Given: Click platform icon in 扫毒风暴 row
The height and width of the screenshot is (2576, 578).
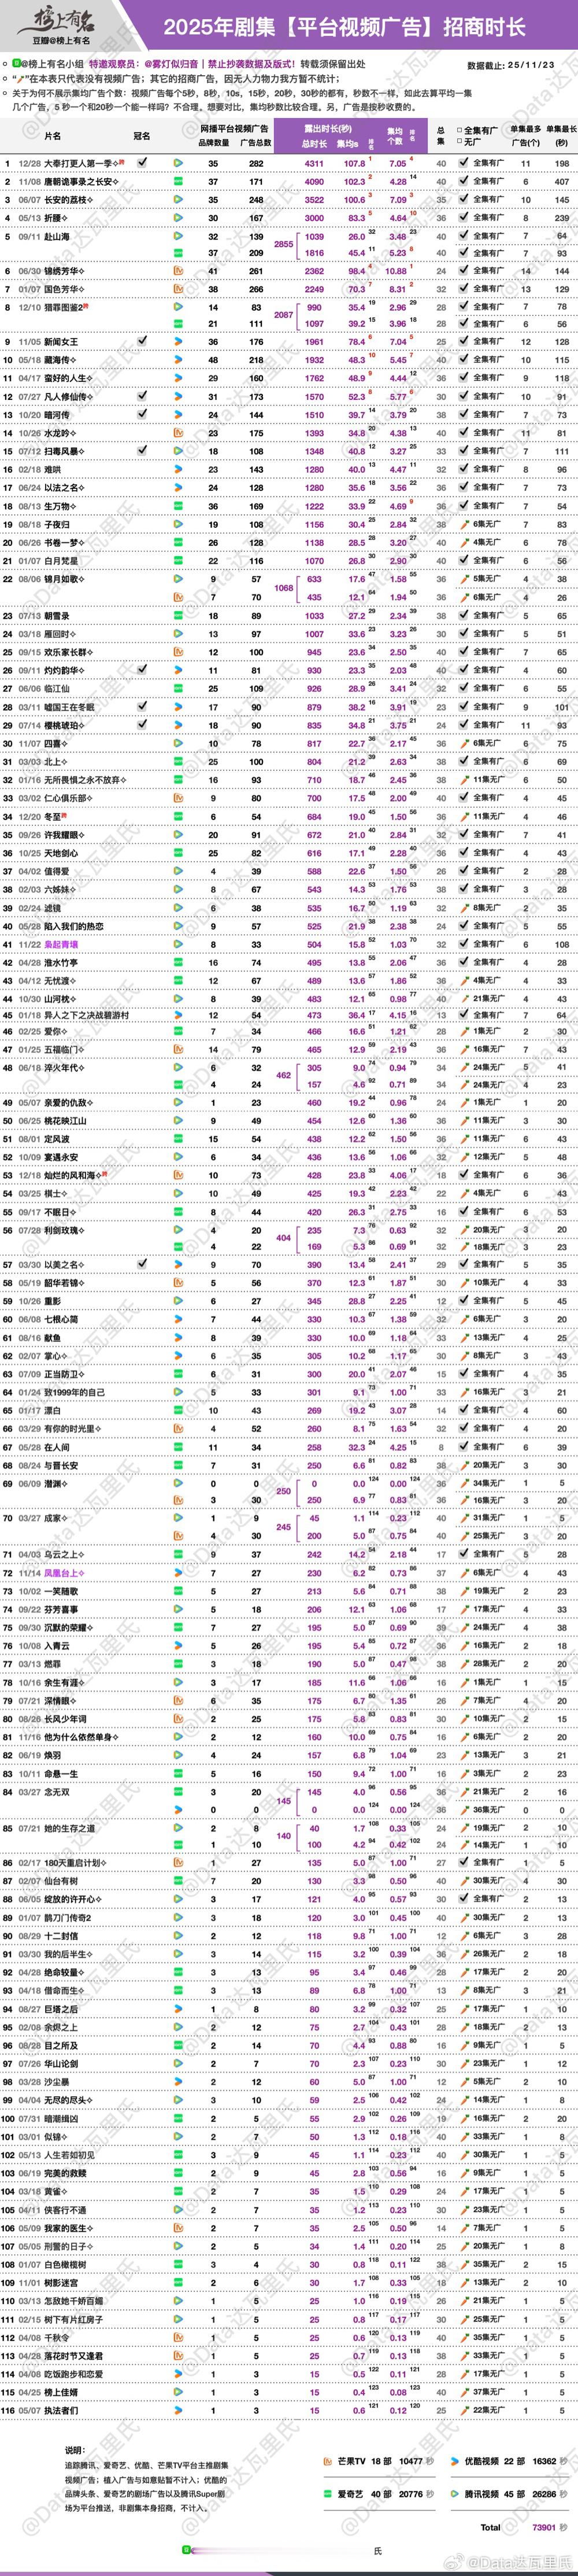Looking at the screenshot, I should click(179, 451).
